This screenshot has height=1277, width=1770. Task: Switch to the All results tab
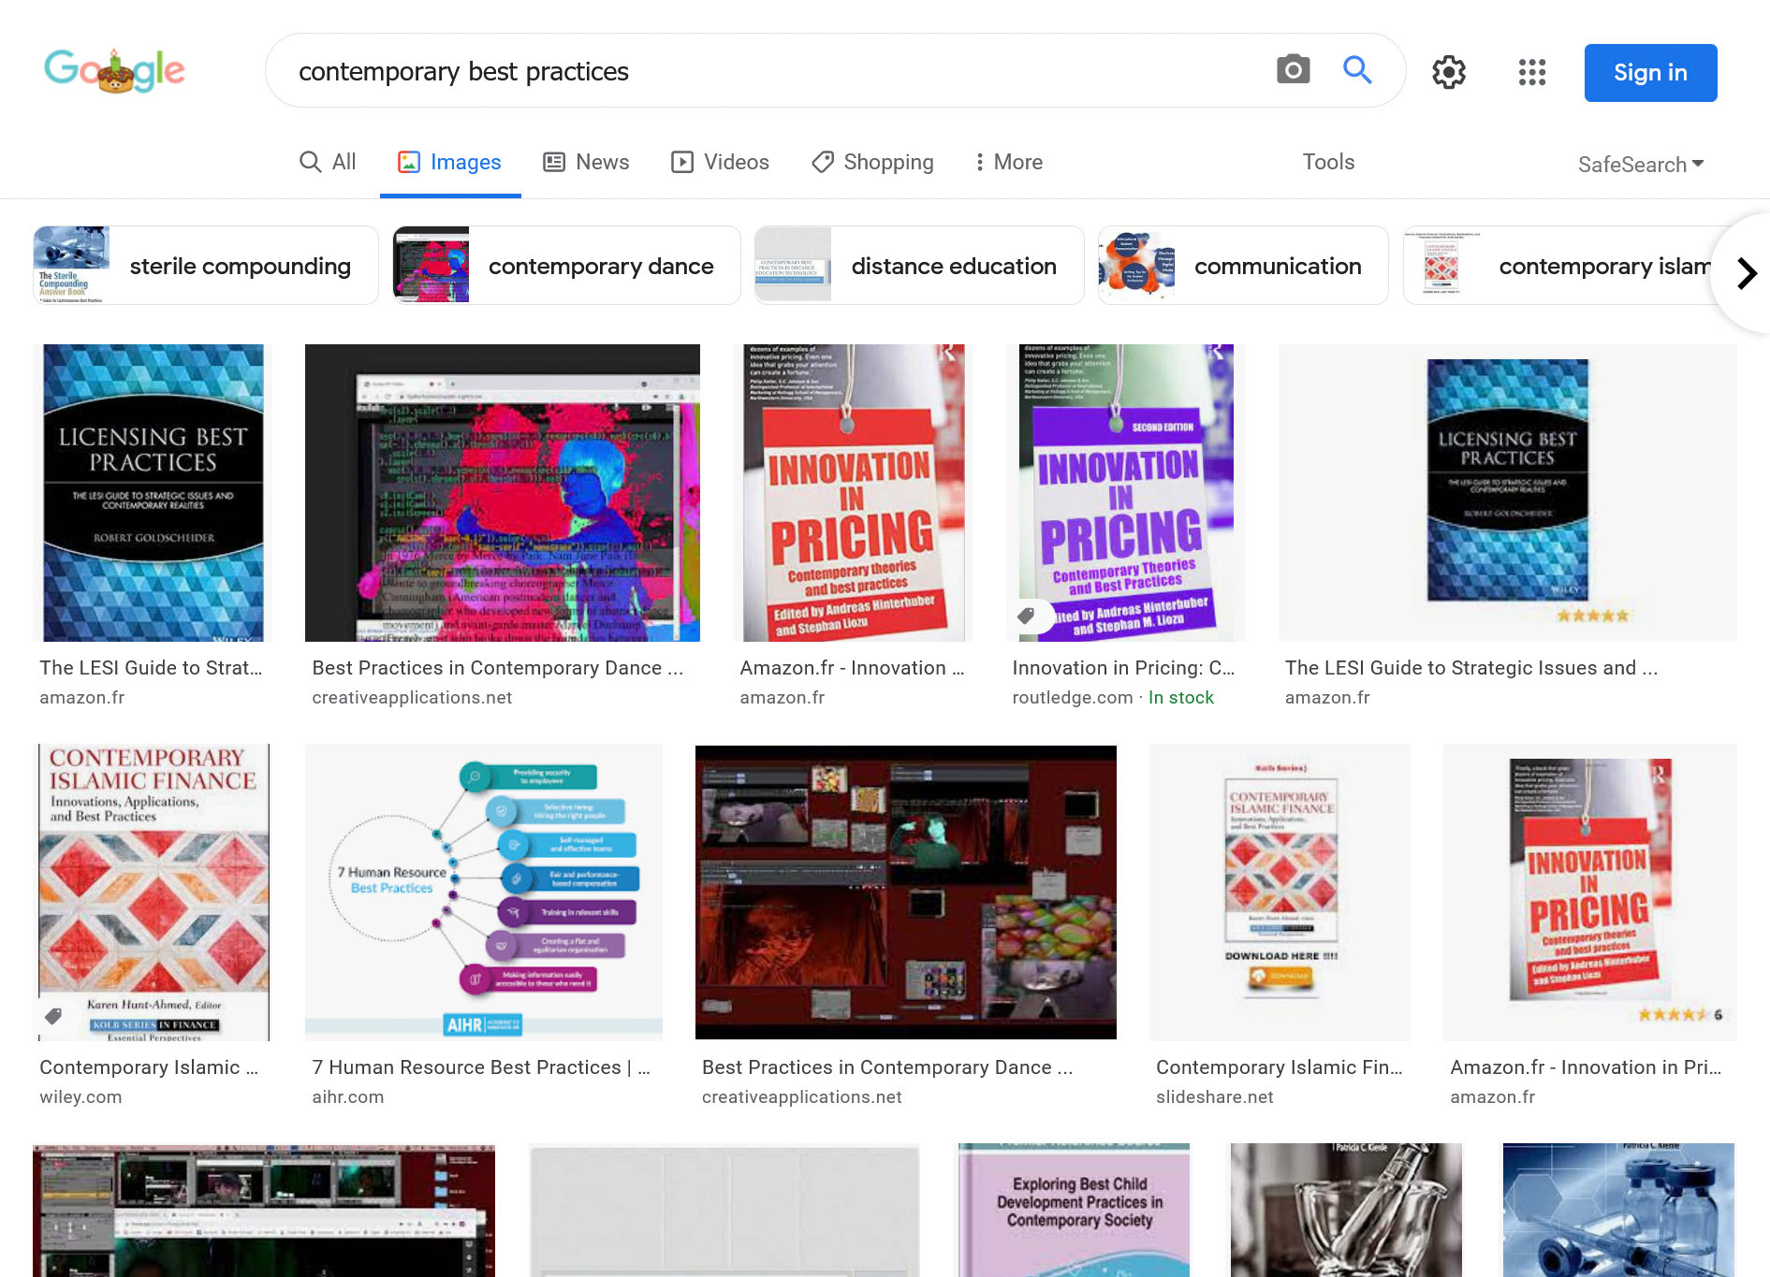[x=328, y=162]
